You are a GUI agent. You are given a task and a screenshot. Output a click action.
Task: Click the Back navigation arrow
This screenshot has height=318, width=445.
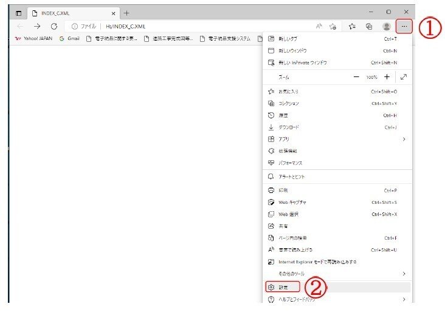pos(20,26)
